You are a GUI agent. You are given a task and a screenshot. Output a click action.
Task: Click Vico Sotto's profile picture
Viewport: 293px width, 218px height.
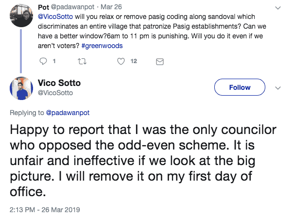(21, 88)
